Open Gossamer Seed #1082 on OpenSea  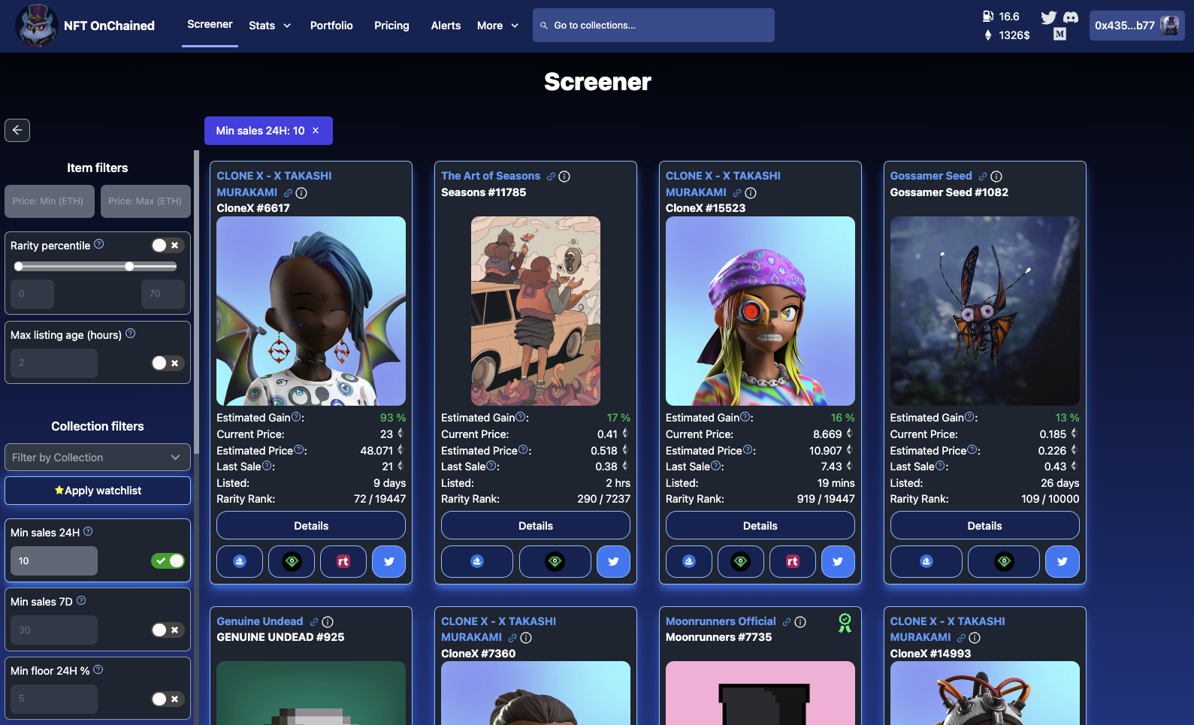(926, 561)
